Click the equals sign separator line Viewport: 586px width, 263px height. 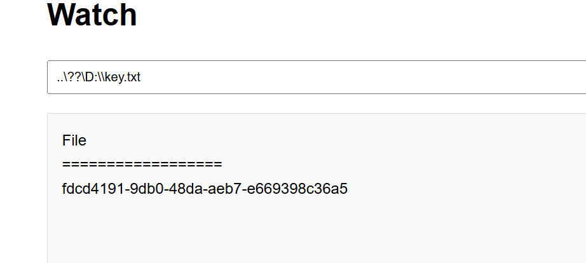(142, 165)
